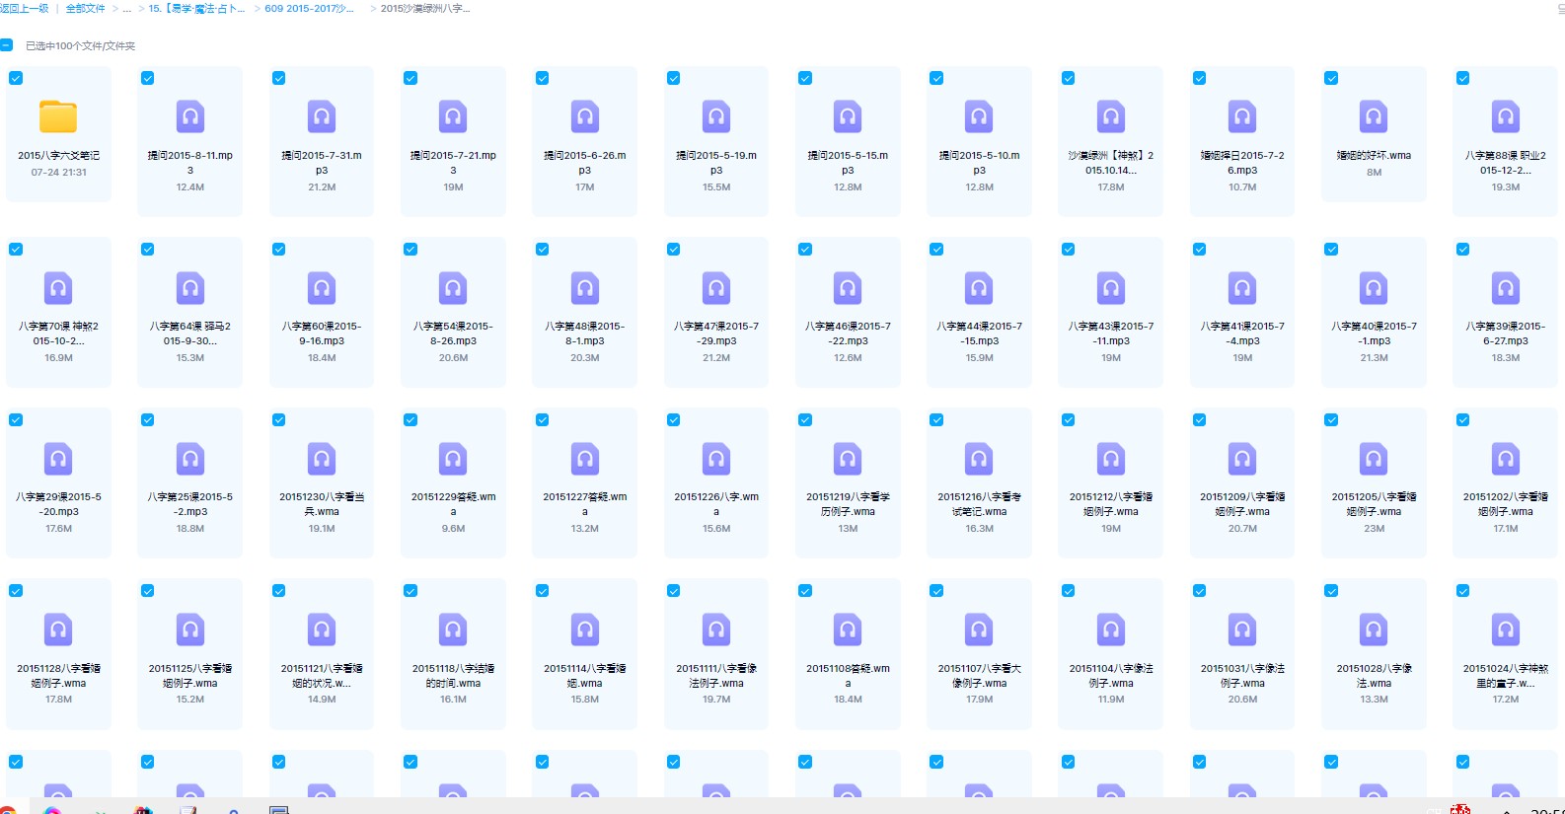Deselect checkbox of 20151202八字看婚姻例子.wma
Screen dimensions: 1565x814
point(1462,419)
